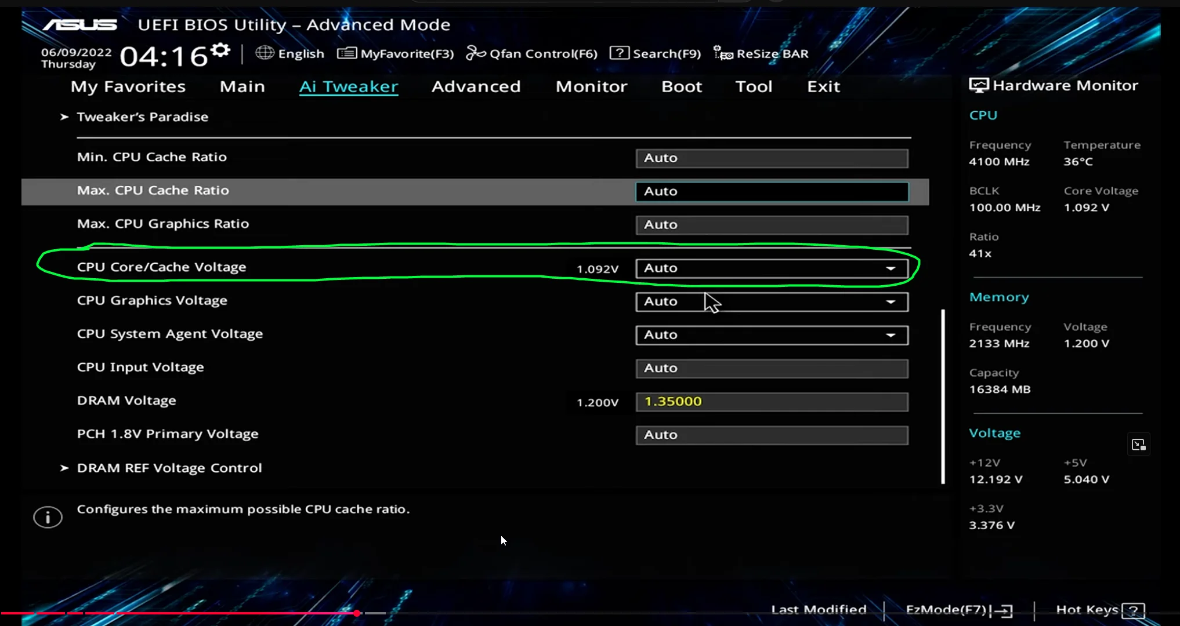The height and width of the screenshot is (626, 1180).
Task: Click the DRAM Voltage 1.35000 field
Action: click(771, 402)
